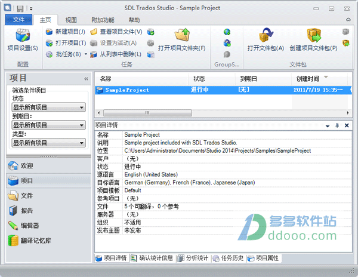Select Project Attributes (项目属性) tab

[264, 258]
